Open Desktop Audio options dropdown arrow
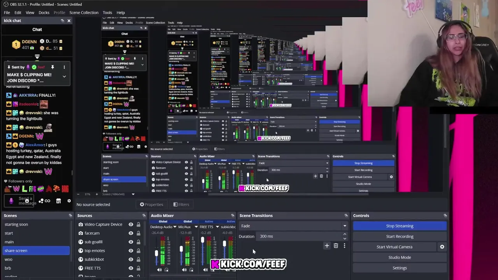Image resolution: width=498 pixels, height=280 pixels. pyautogui.click(x=175, y=227)
